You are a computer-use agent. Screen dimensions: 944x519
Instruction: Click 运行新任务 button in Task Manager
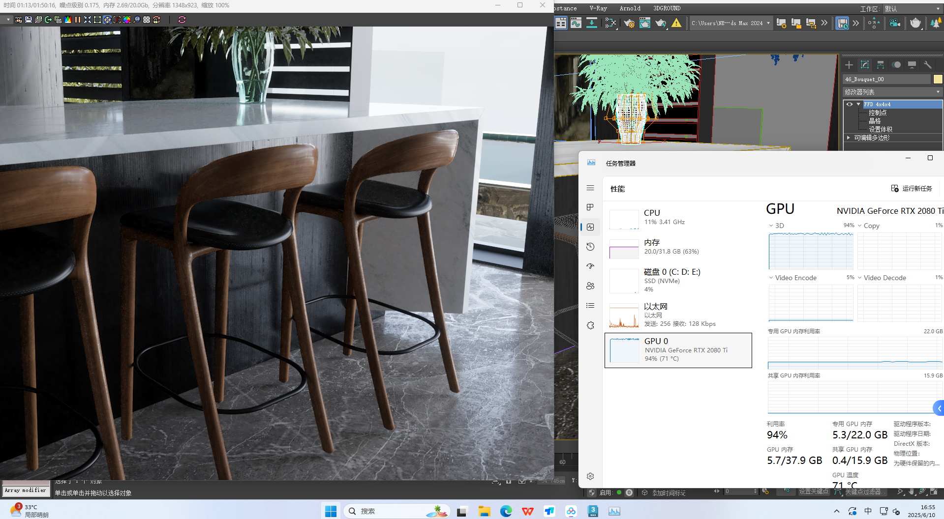[912, 188]
